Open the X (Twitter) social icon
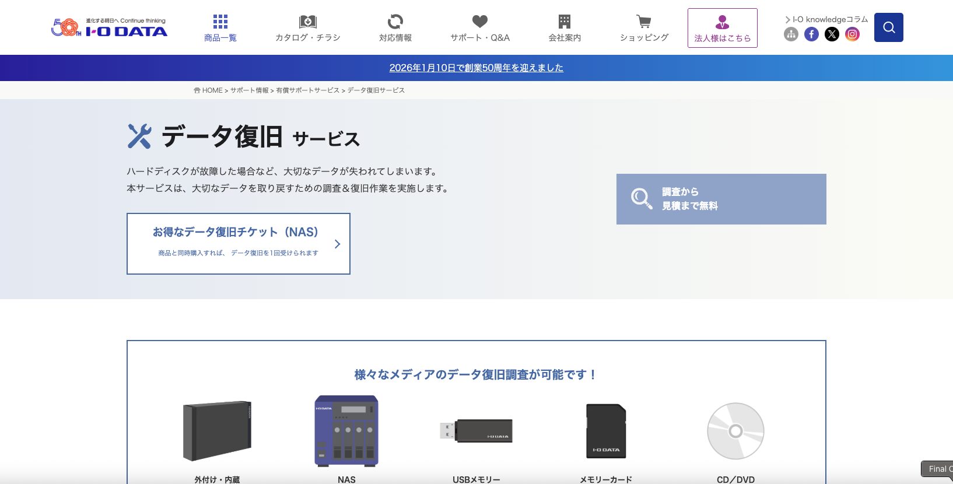 pyautogui.click(x=832, y=34)
